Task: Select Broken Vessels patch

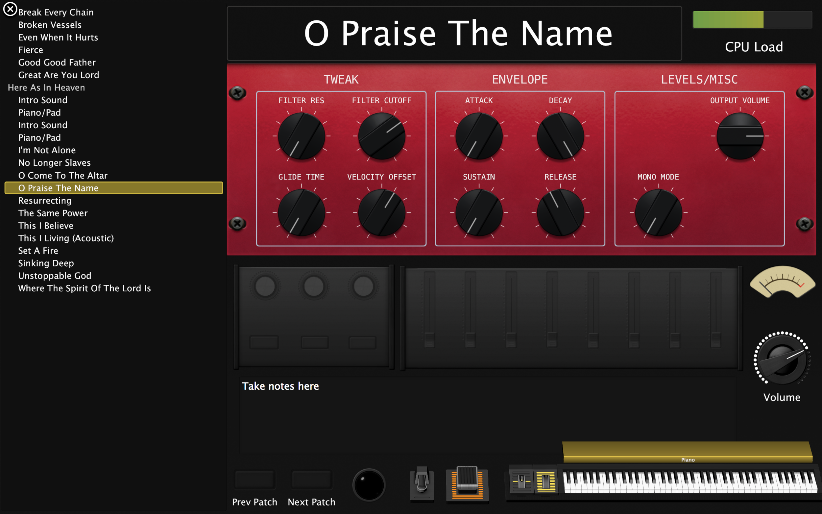Action: coord(50,25)
